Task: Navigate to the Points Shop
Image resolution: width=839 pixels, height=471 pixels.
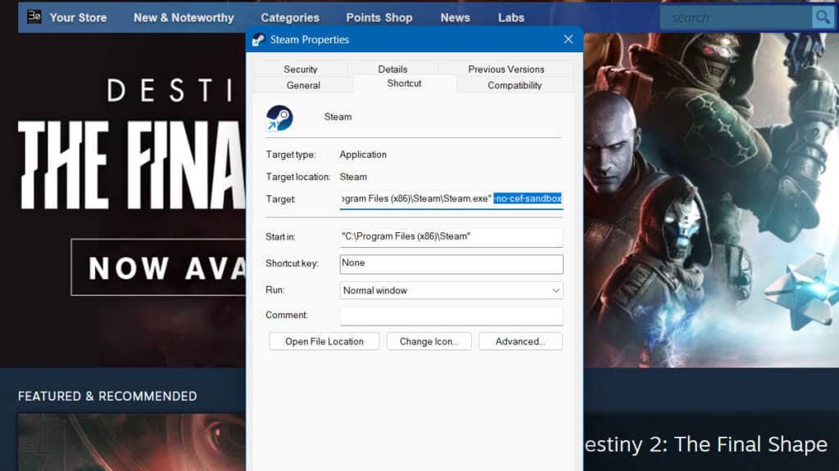Action: click(x=379, y=16)
